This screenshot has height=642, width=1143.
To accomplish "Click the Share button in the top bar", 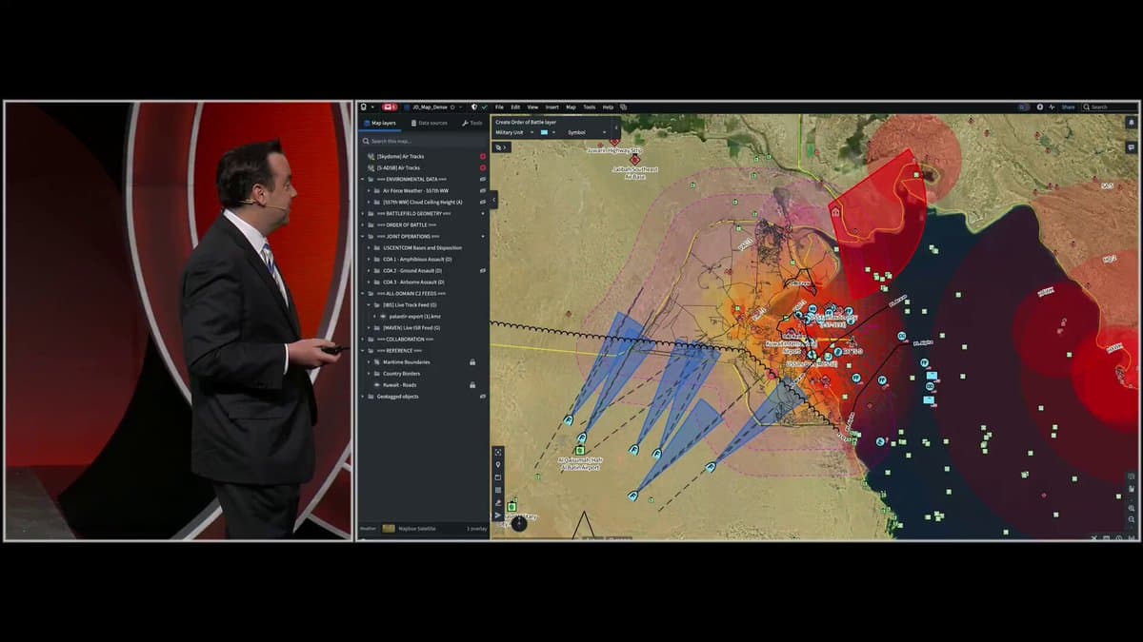I will [1069, 107].
